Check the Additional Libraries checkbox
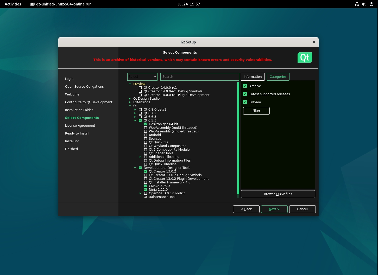This screenshot has width=378, height=275. 146,157
